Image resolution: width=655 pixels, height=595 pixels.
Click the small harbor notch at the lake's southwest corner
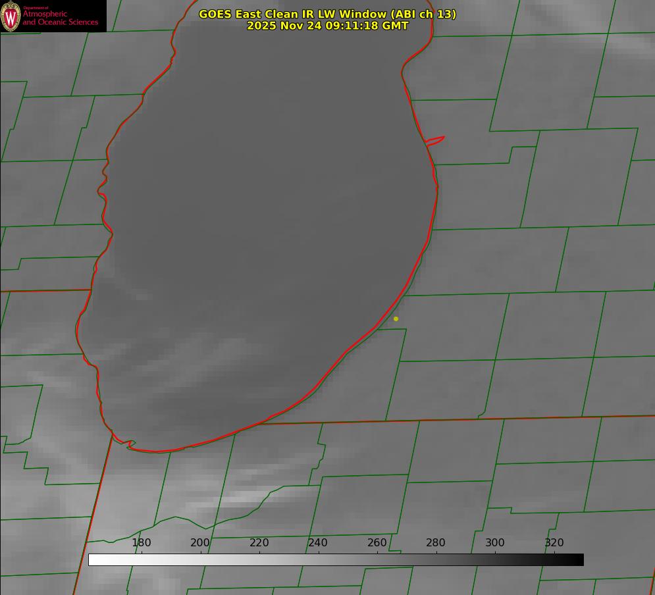click(x=130, y=444)
